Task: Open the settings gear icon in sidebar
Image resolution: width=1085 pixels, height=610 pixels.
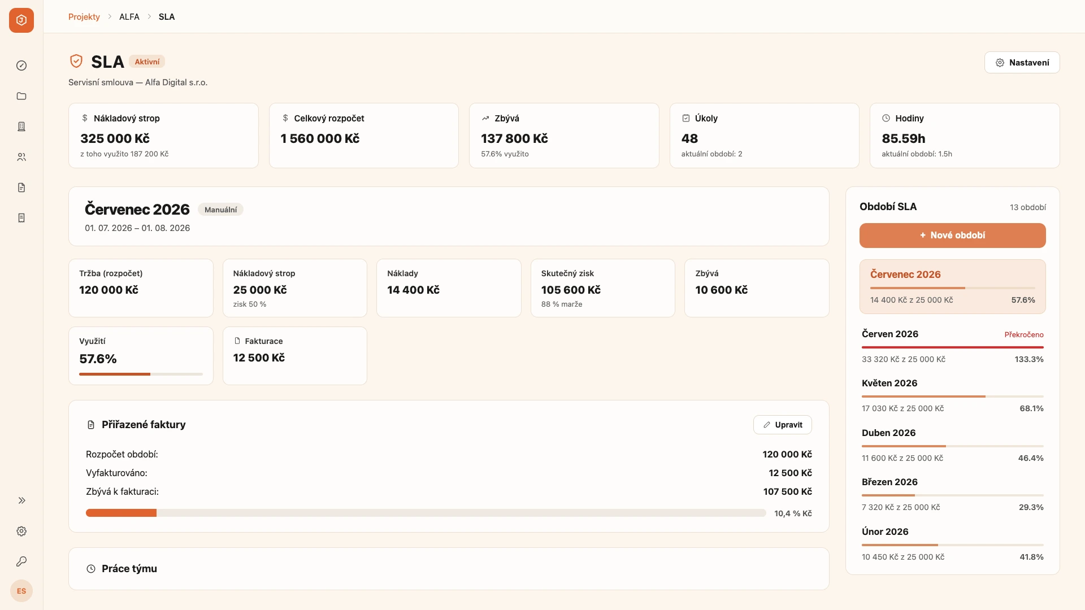Action: point(21,531)
